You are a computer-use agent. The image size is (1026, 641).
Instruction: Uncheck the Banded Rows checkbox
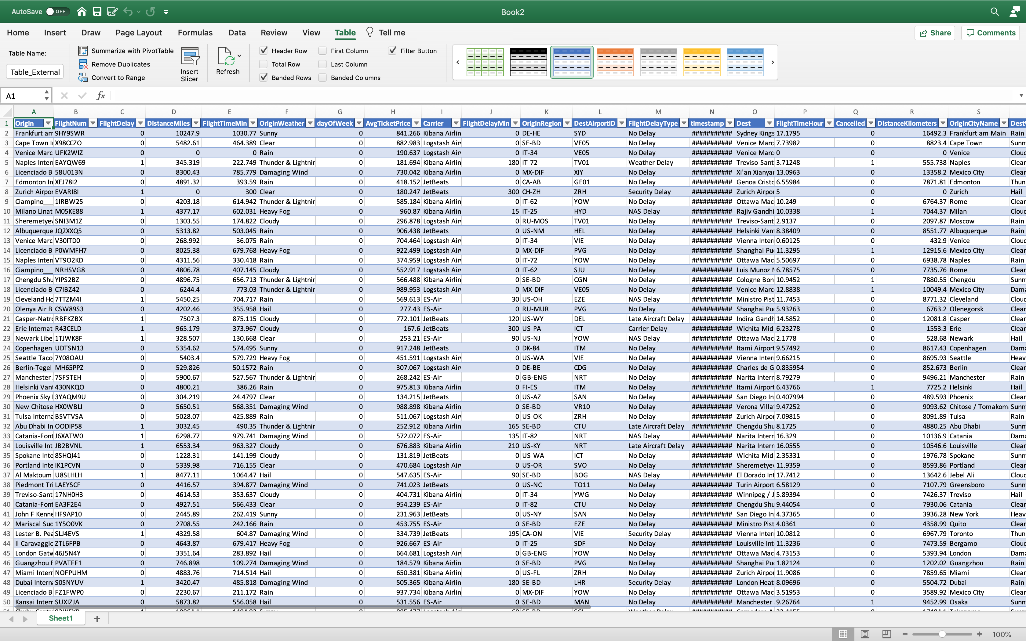pyautogui.click(x=264, y=77)
